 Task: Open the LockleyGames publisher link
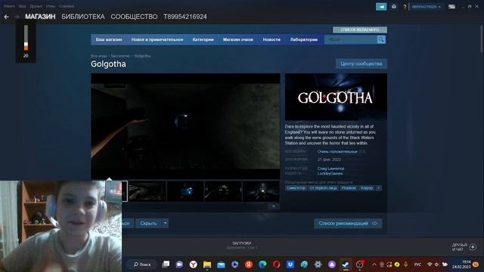tap(330, 173)
